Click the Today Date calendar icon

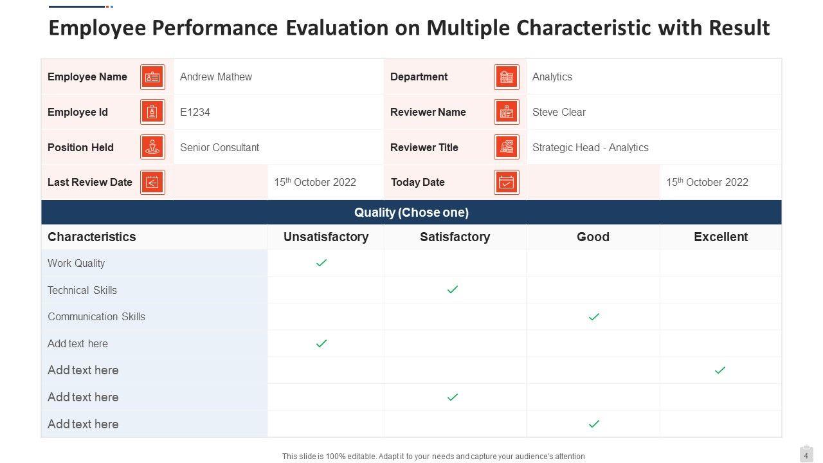(507, 183)
